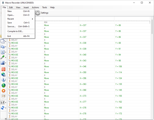Viewport: 154px width, 120px height.
Task: Choose Exit from the File menu
Action: [x=18, y=36]
